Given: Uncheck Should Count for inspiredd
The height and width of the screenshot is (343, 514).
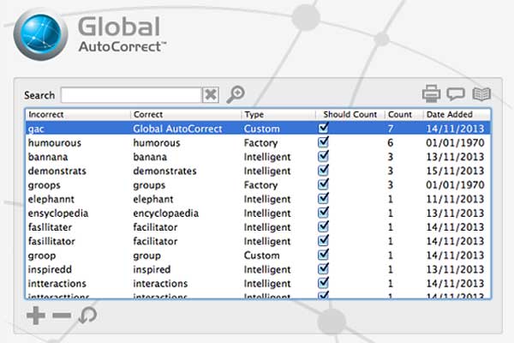Looking at the screenshot, I should (323, 268).
